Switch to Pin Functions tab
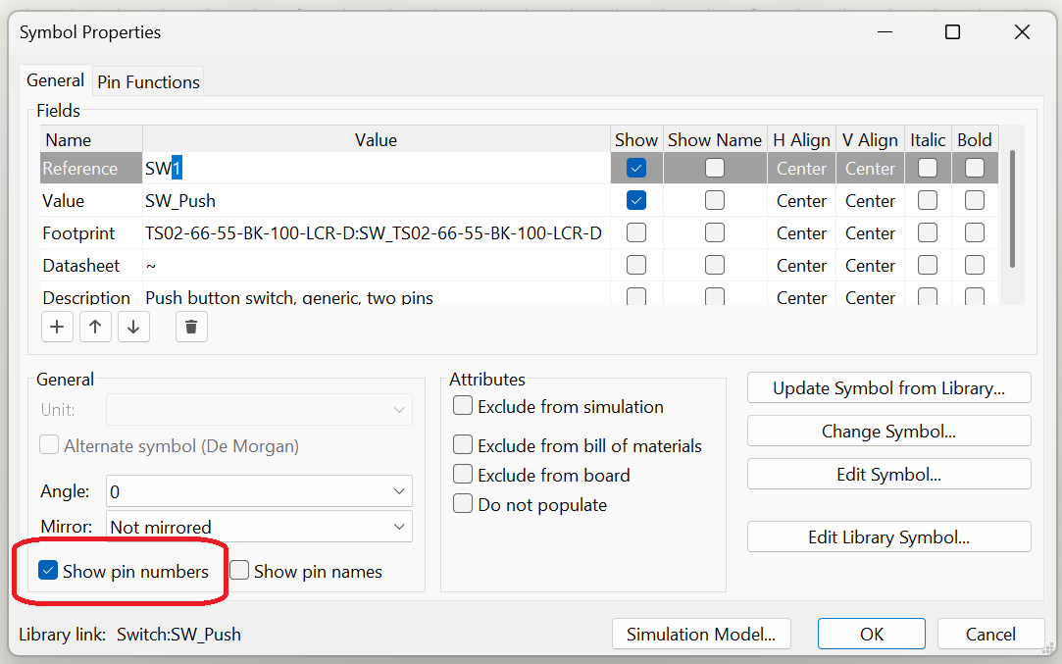Screen dimensions: 1062x664 149,82
